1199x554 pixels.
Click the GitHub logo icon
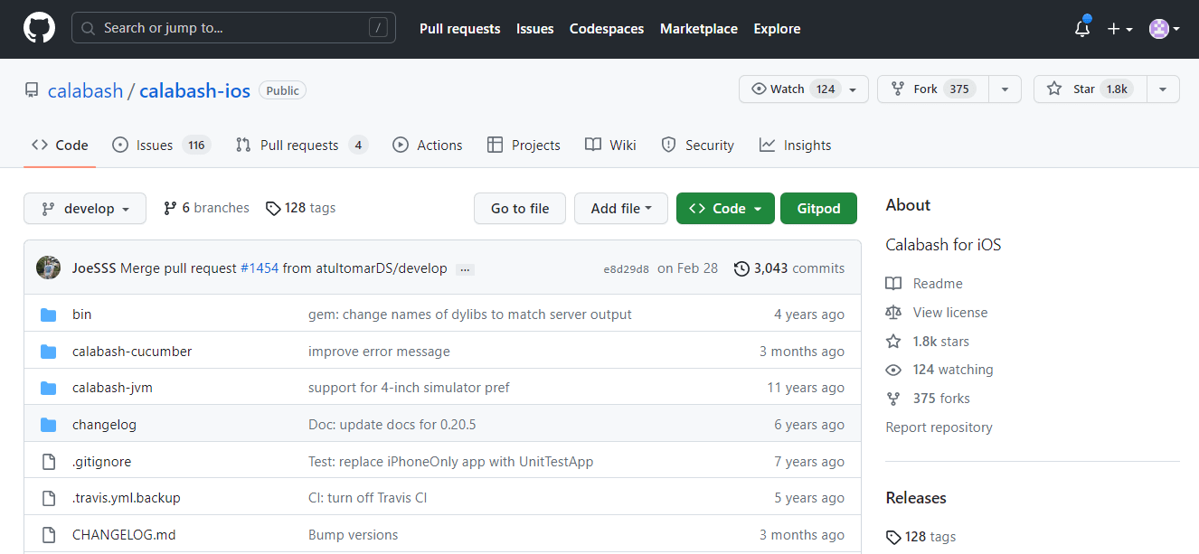coord(39,29)
